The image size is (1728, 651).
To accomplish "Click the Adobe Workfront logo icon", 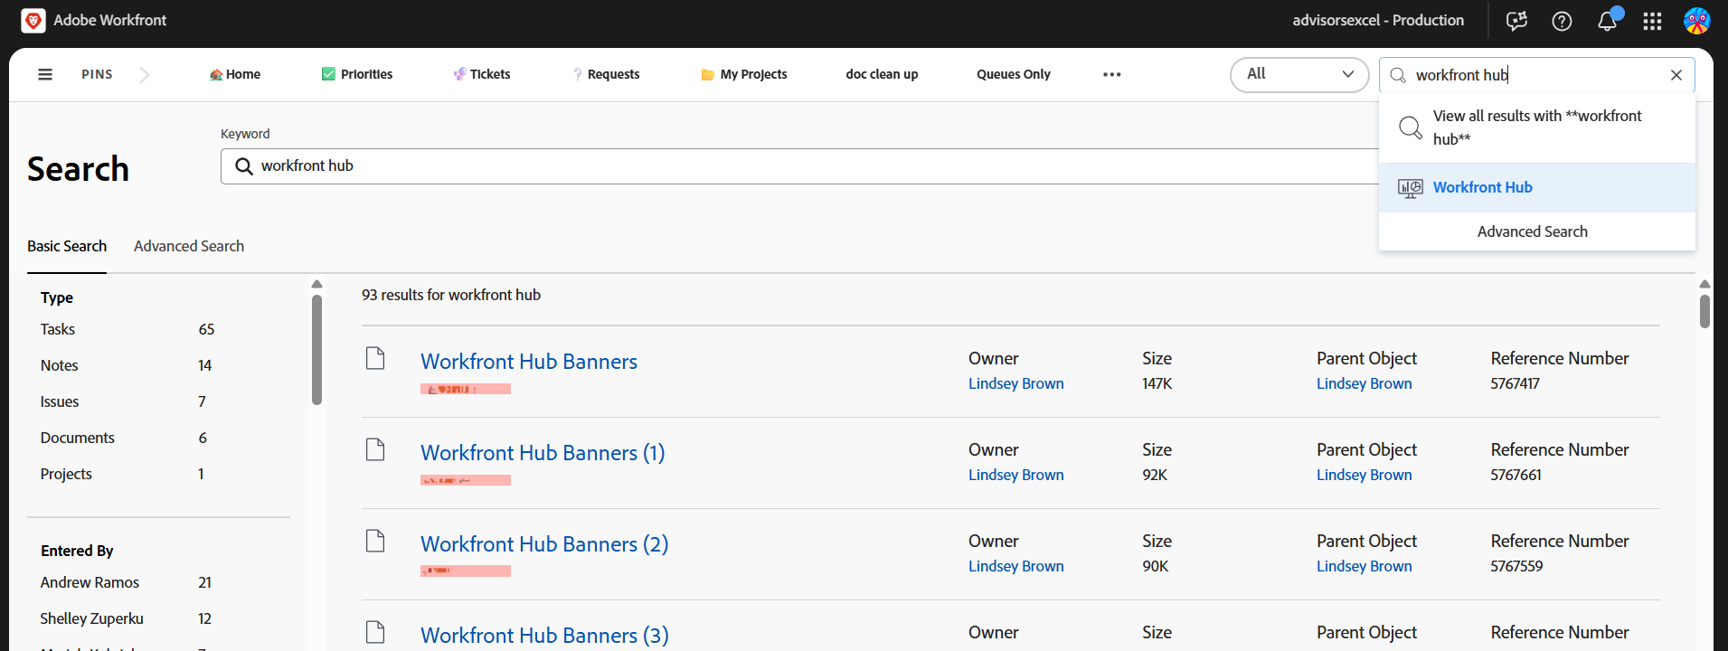I will (33, 21).
